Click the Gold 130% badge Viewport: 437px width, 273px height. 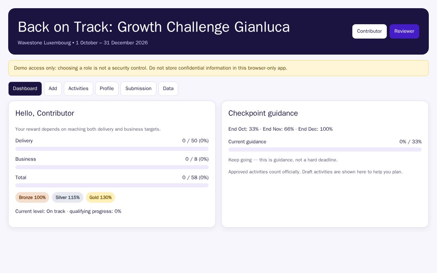point(100,198)
